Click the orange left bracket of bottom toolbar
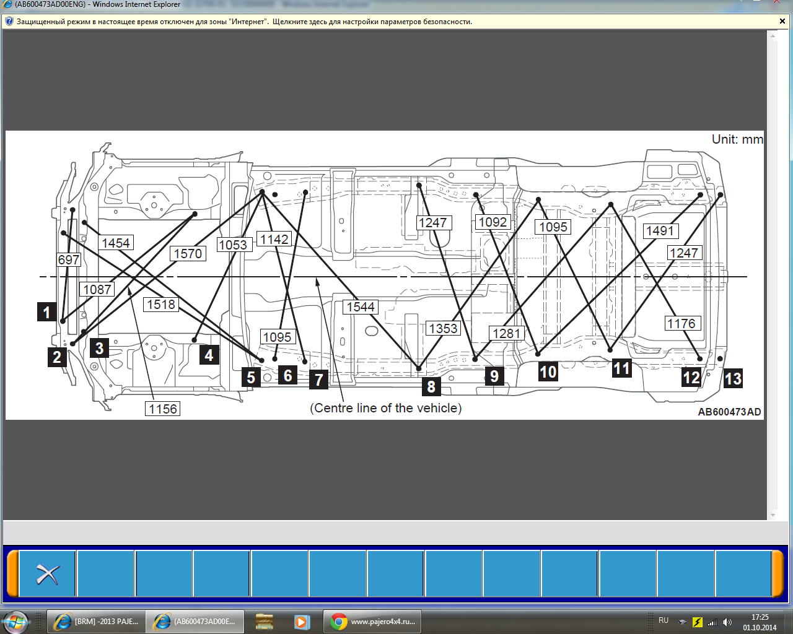Screen dimensions: 793x634 click(12, 574)
